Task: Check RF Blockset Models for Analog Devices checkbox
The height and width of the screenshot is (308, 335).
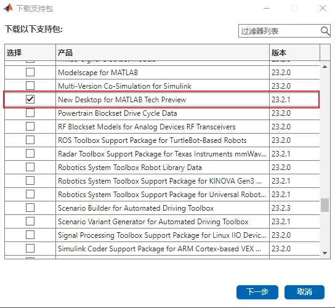Action: (x=30, y=126)
